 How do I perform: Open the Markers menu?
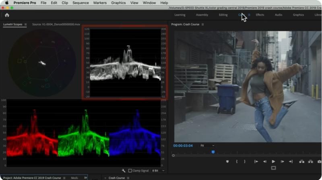coord(100,3)
